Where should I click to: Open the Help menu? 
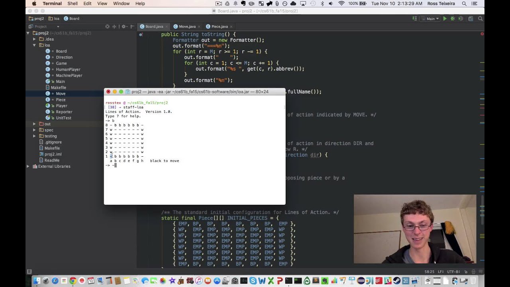tap(140, 4)
